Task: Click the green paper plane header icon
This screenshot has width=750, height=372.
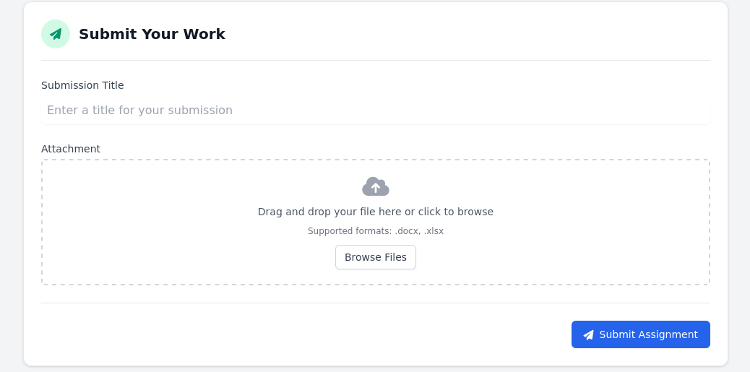Action: coord(56,34)
